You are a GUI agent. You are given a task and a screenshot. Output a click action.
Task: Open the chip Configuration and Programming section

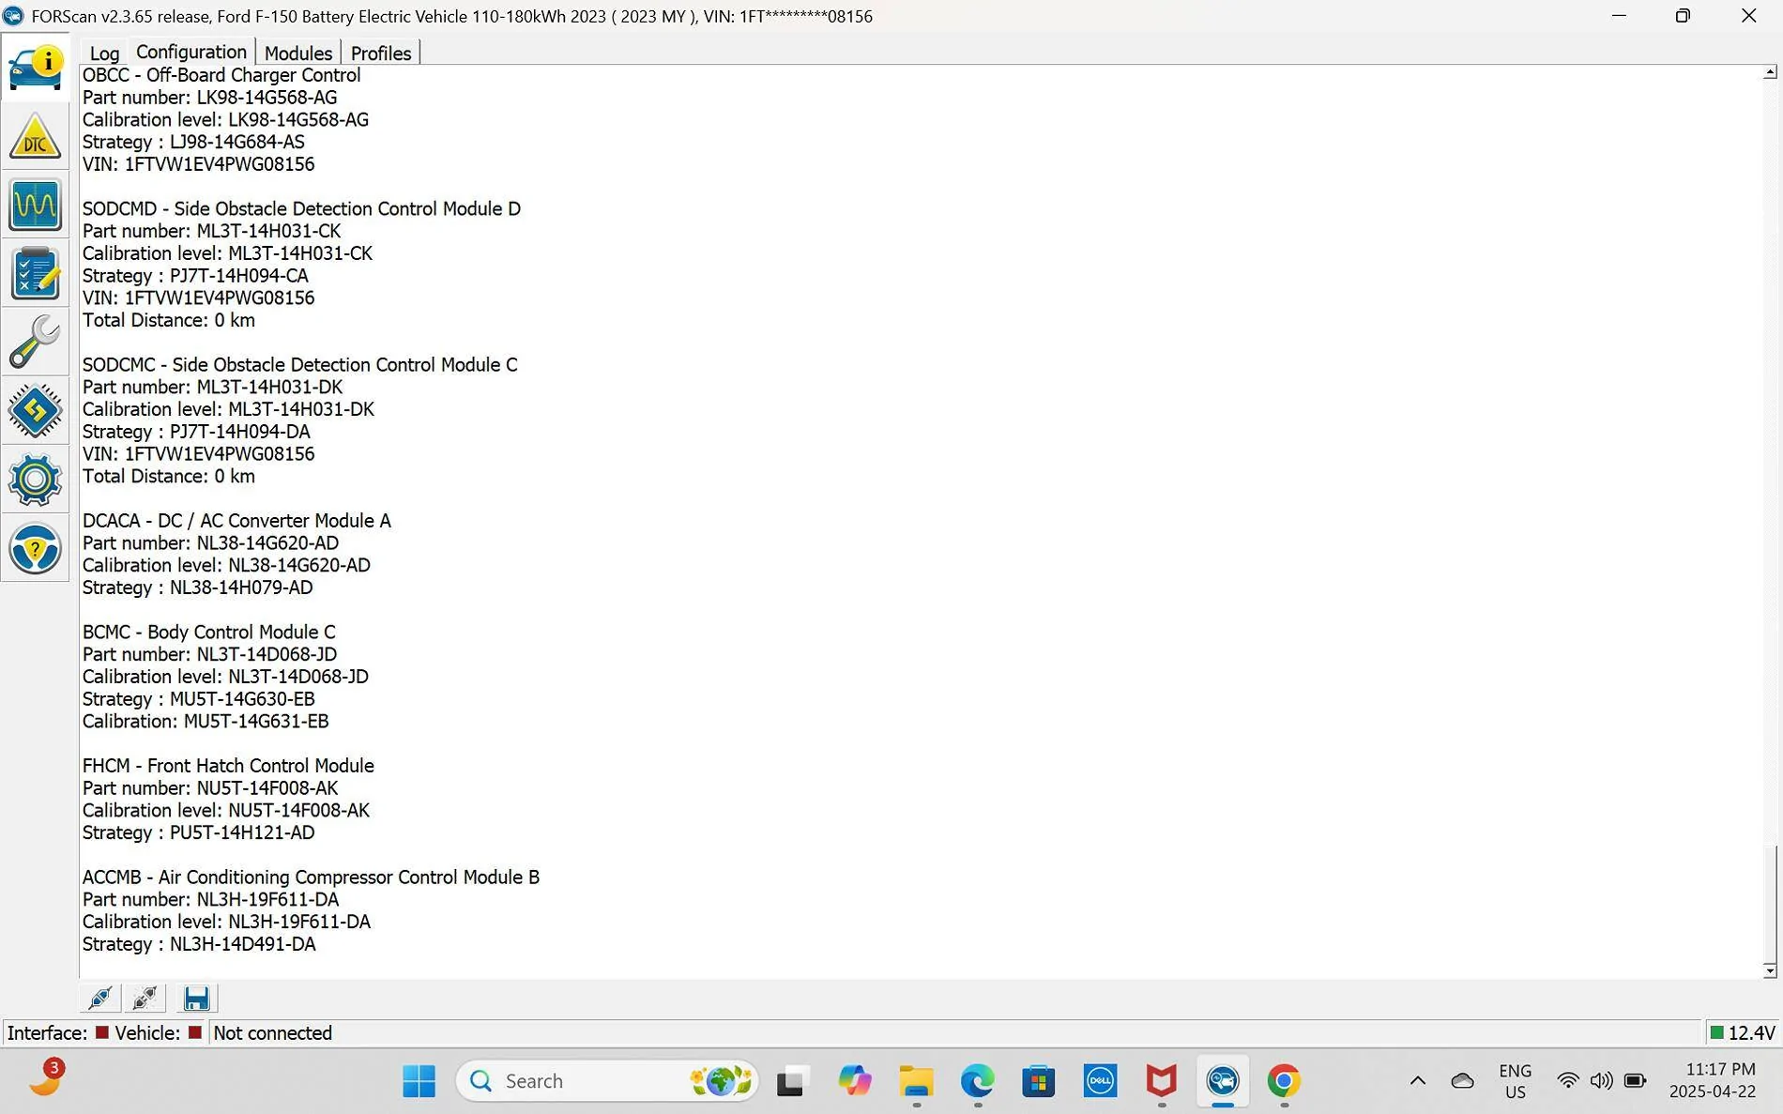tap(36, 410)
